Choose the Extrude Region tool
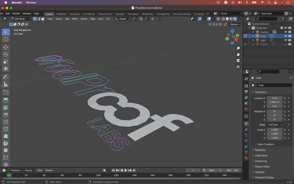Image resolution: width=294 pixels, height=184 pixels. 6,100
